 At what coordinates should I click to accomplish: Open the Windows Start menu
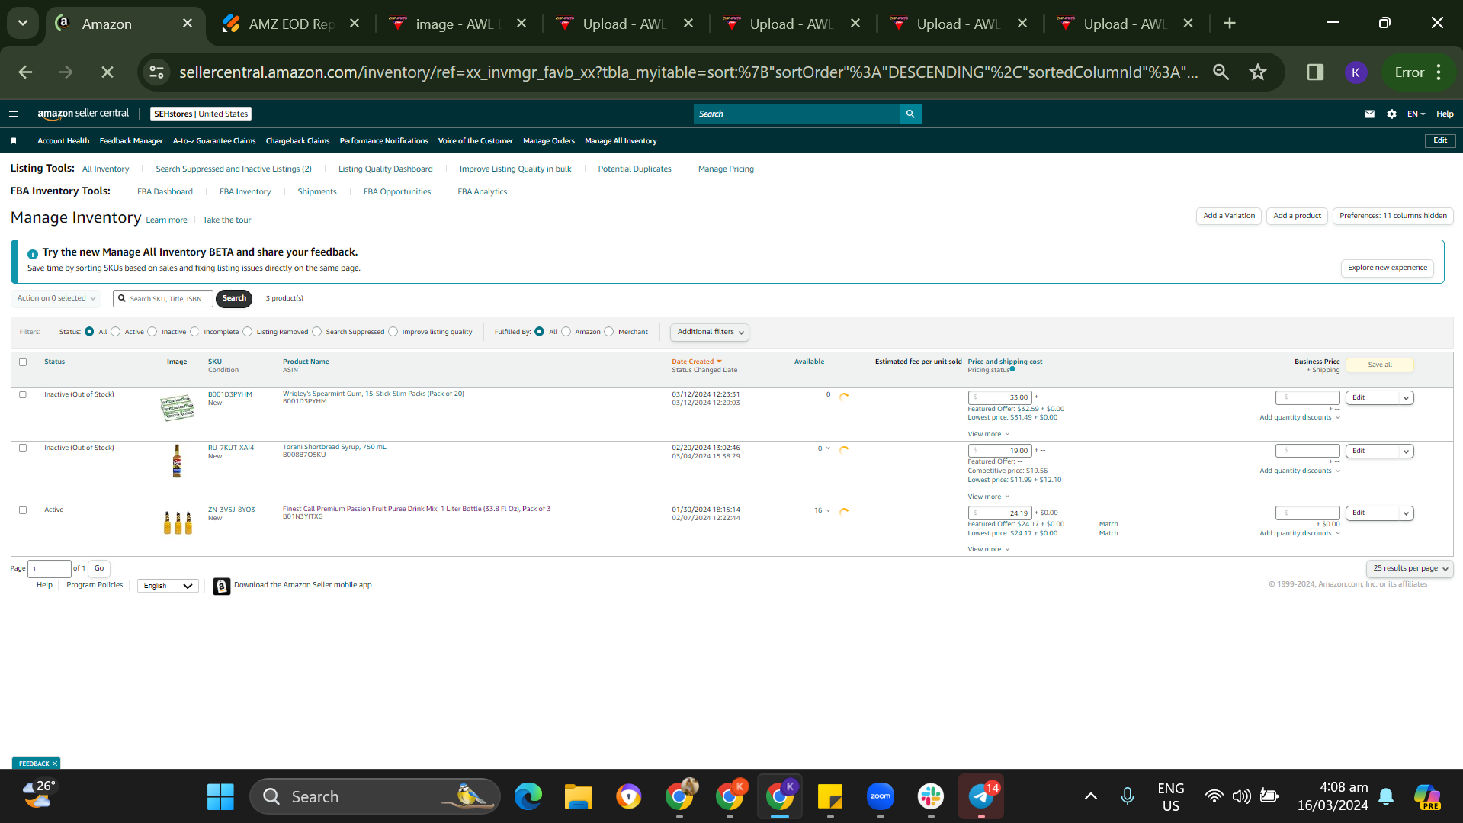pos(220,797)
